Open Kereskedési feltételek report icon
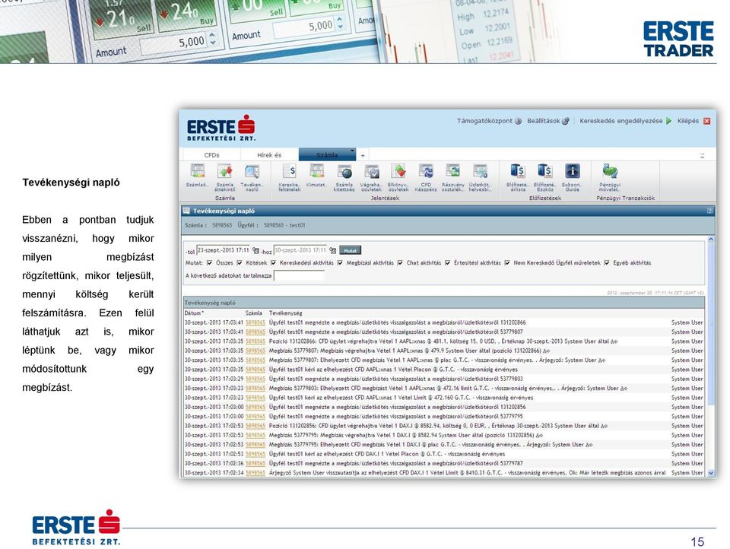730x549 pixels. (290, 171)
